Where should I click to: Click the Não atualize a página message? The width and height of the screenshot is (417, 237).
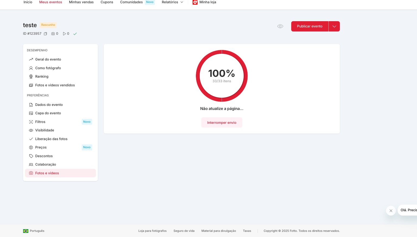(222, 109)
